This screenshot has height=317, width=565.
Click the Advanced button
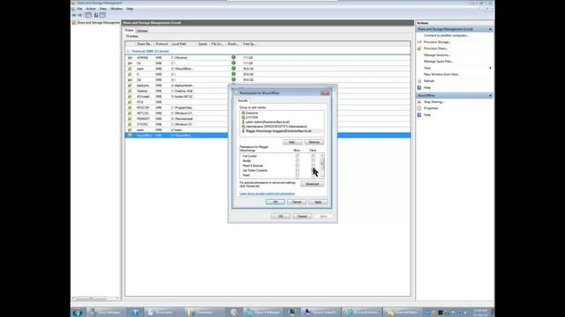click(312, 184)
